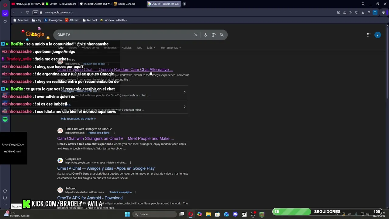
Task: Go back with the browser back arrow
Action: point(14,12)
